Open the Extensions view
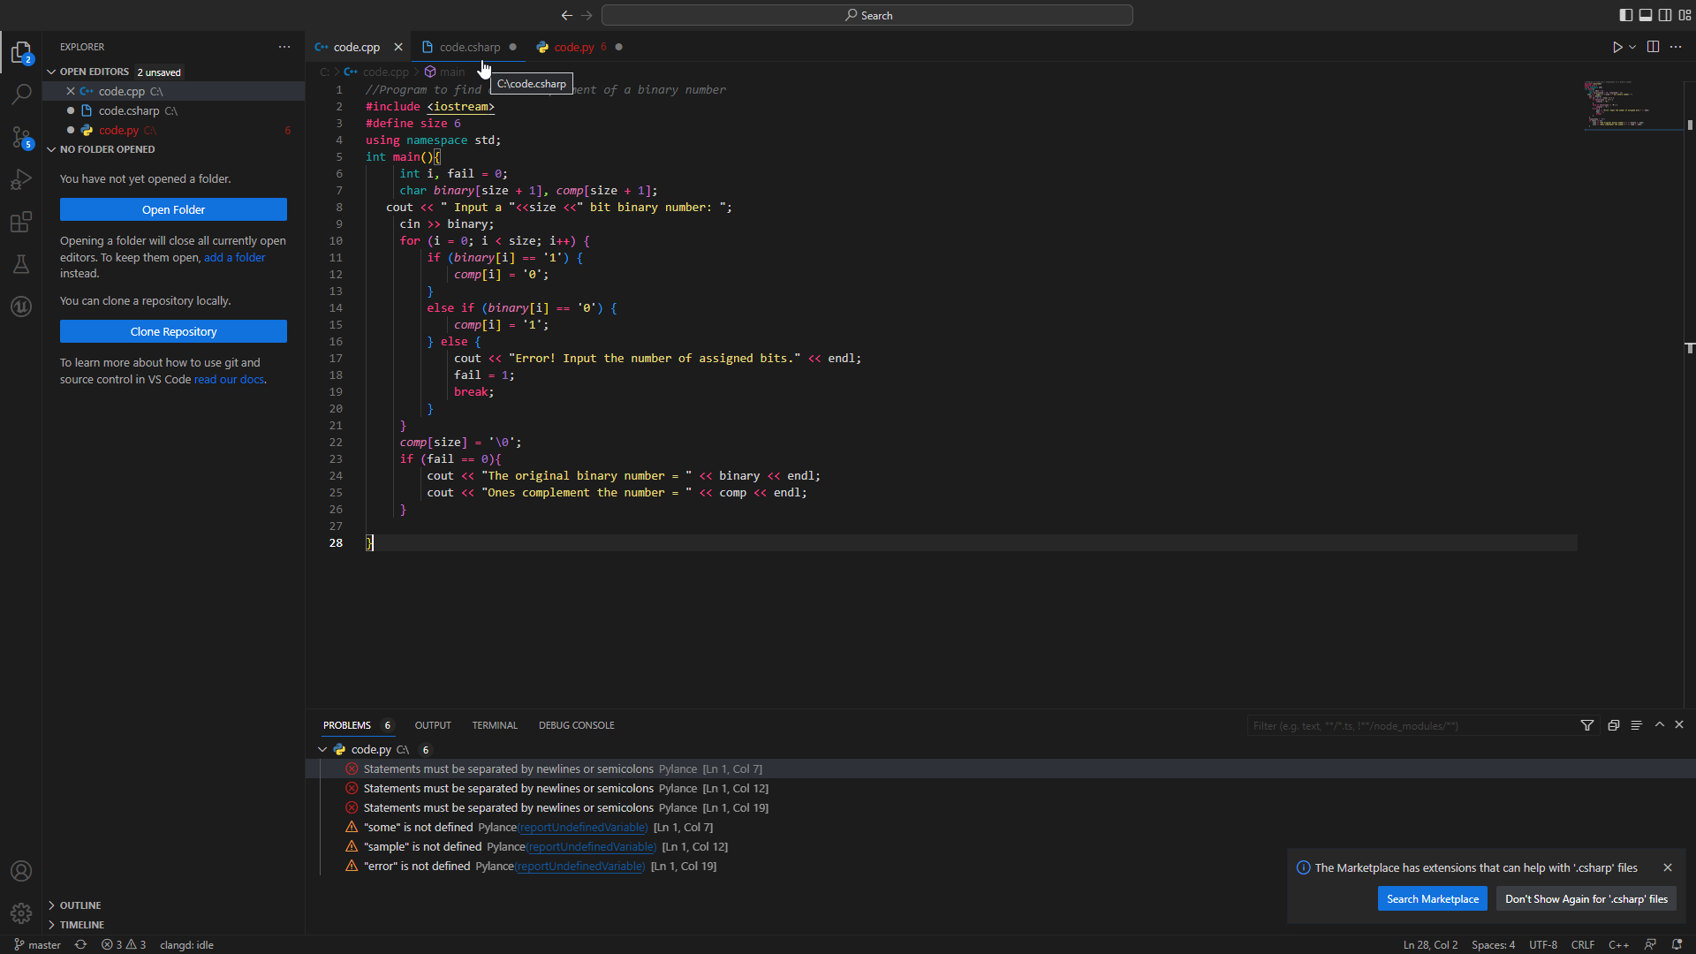1696x954 pixels. click(21, 222)
